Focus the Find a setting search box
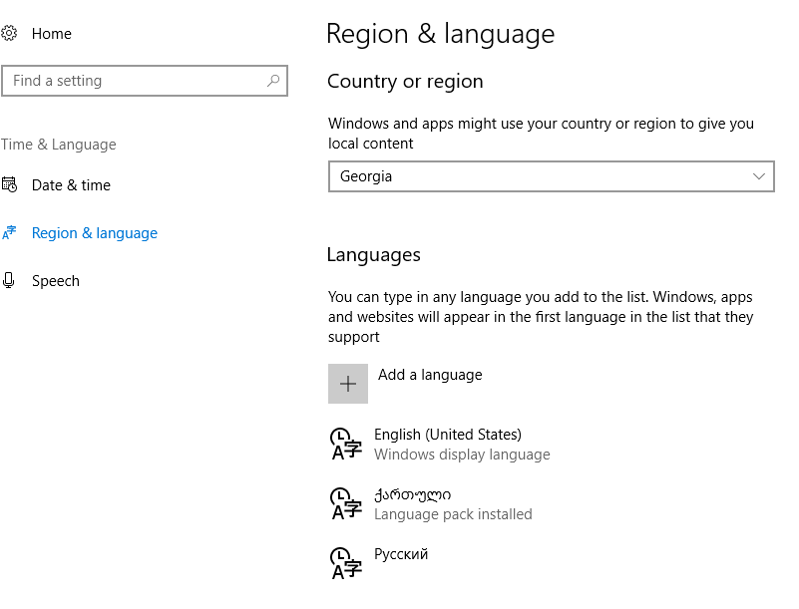799x609 pixels. tap(135, 81)
